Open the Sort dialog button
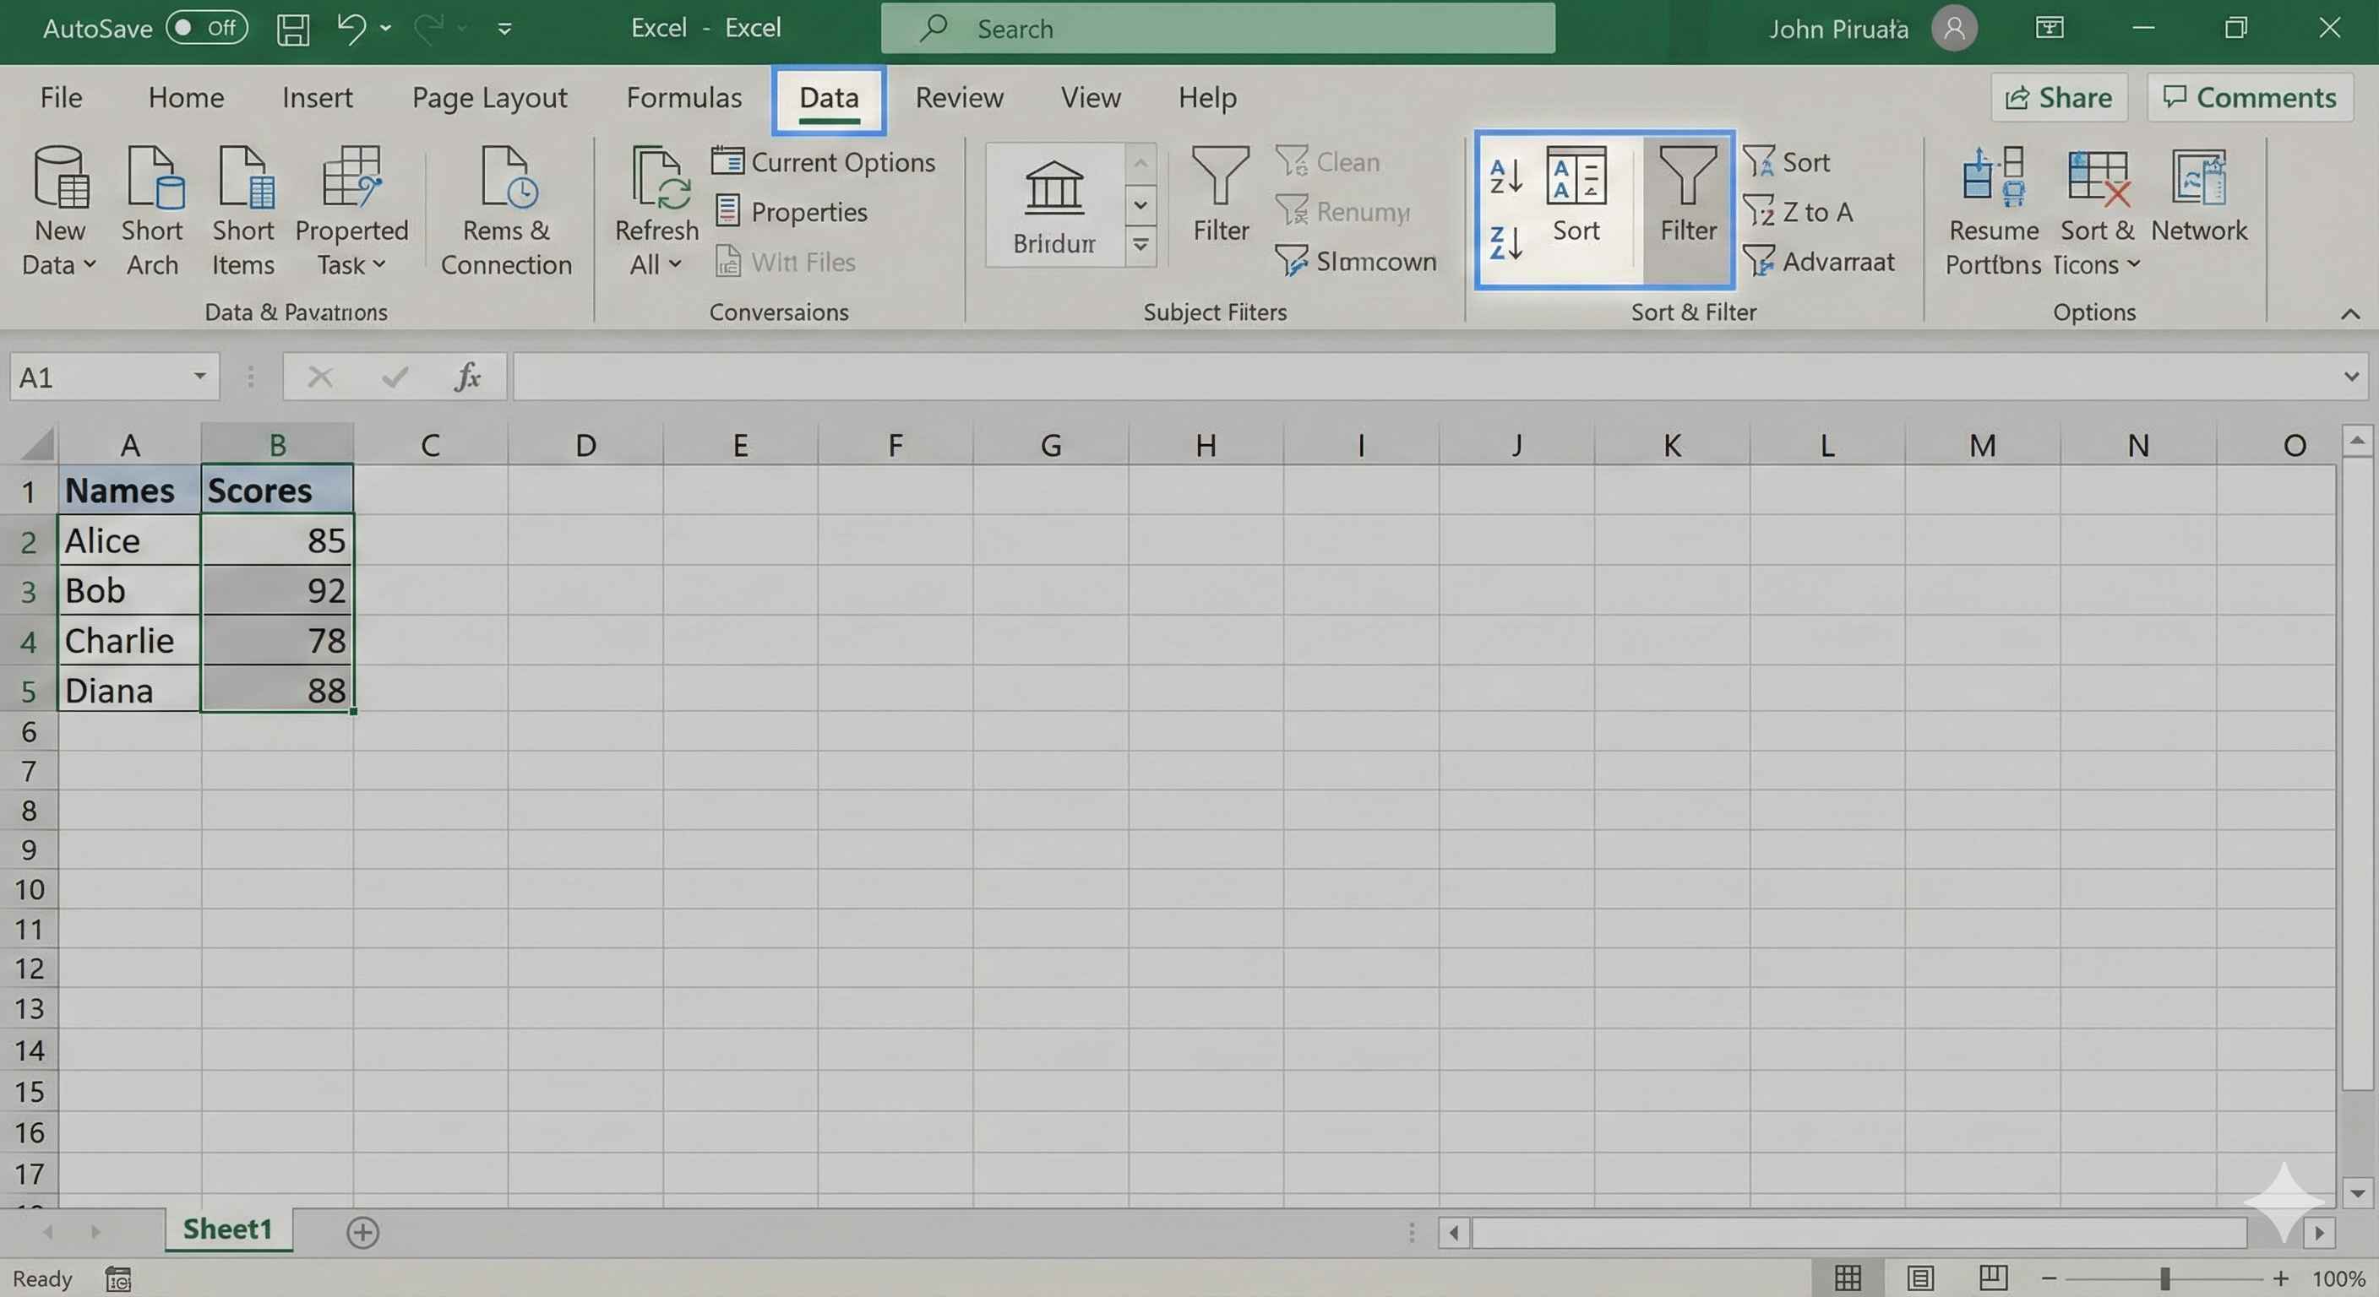Image resolution: width=2379 pixels, height=1297 pixels. (1576, 194)
